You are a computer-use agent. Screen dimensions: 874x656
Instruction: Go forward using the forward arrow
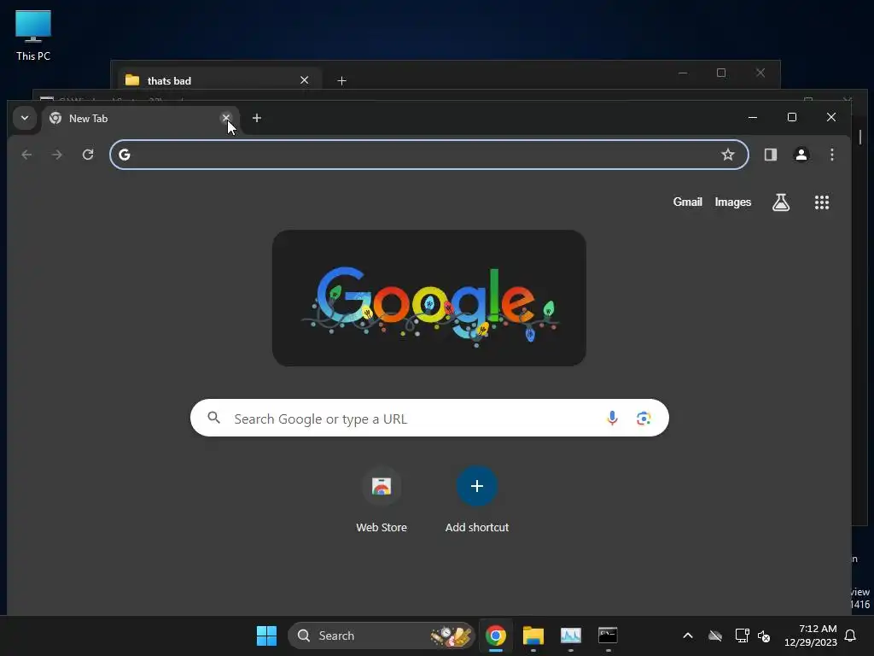pyautogui.click(x=57, y=155)
